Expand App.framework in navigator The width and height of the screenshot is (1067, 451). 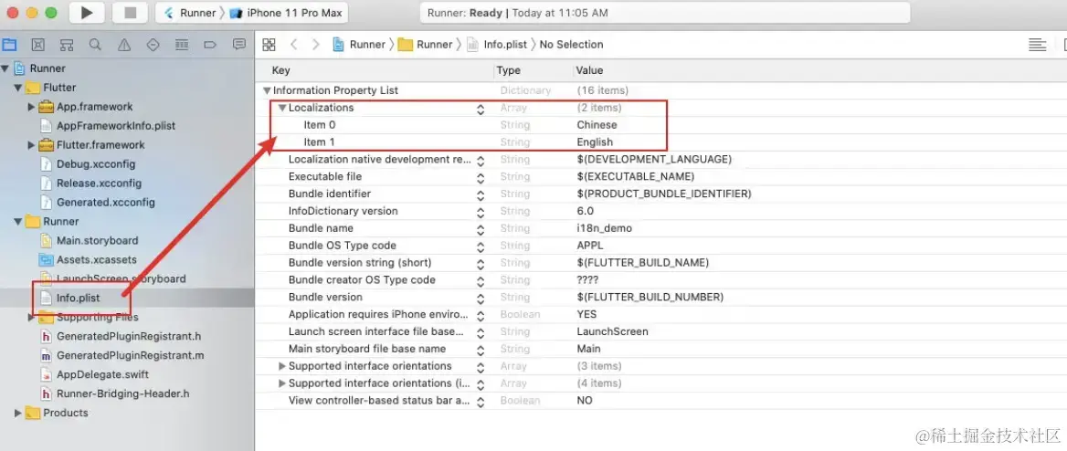tap(31, 107)
